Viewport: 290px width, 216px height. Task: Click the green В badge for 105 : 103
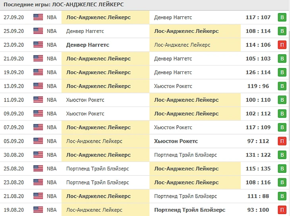282,59
